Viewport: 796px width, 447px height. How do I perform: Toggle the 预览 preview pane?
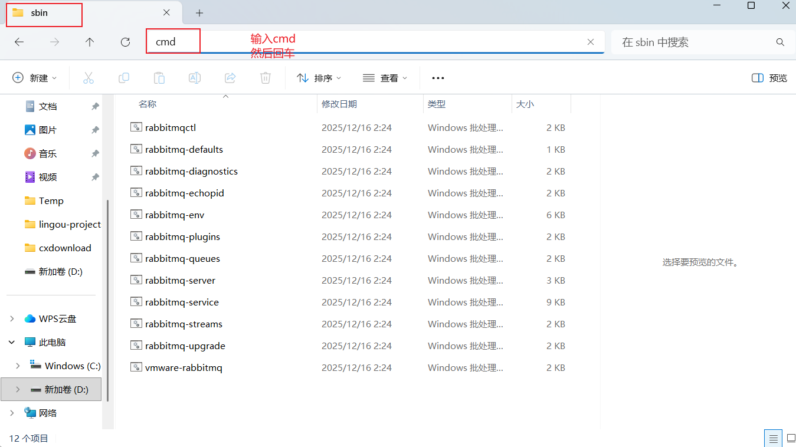(x=769, y=78)
